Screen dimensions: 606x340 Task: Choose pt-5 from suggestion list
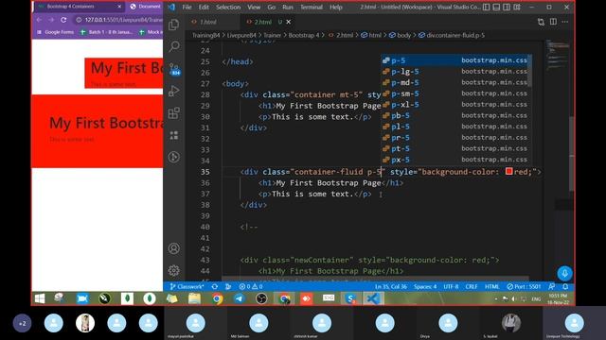point(456,149)
